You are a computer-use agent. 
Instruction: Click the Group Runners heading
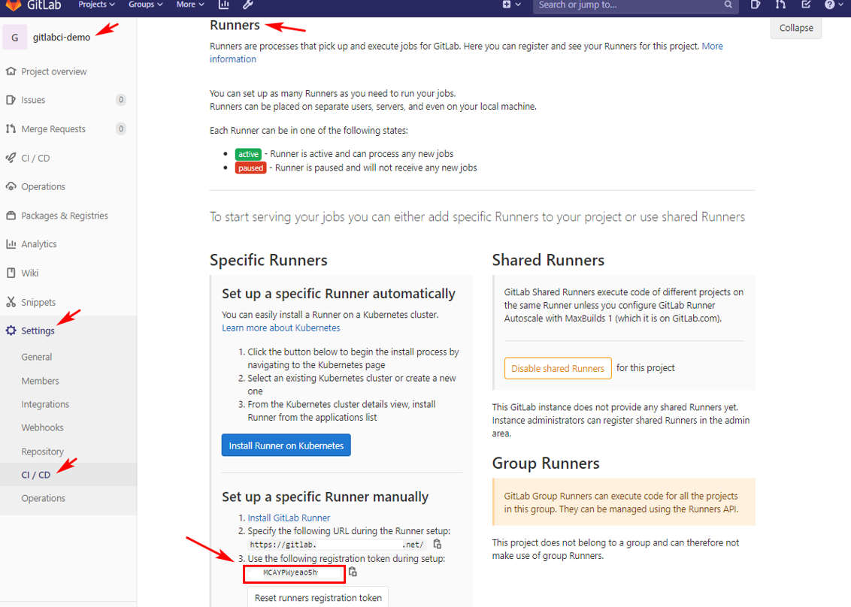tap(546, 464)
